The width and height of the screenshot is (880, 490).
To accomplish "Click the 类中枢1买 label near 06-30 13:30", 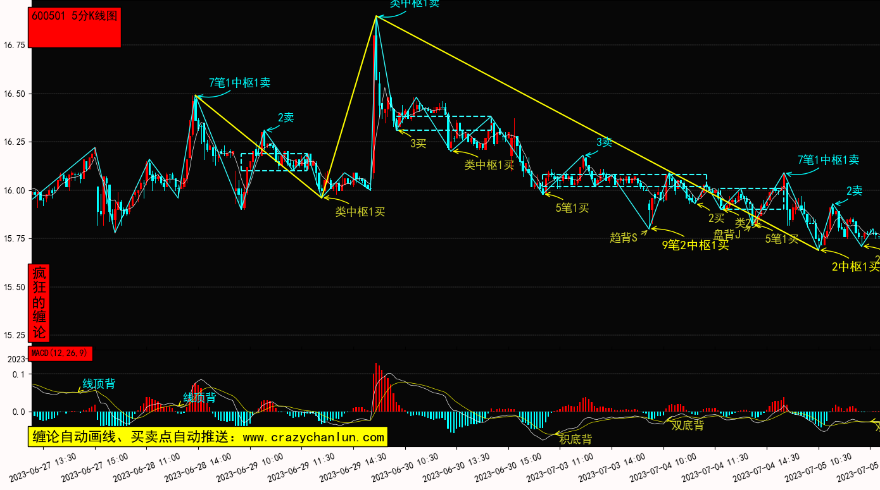I will pyautogui.click(x=489, y=166).
